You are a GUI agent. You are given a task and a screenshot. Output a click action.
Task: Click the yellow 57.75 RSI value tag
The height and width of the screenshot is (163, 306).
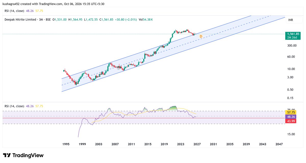(291, 112)
